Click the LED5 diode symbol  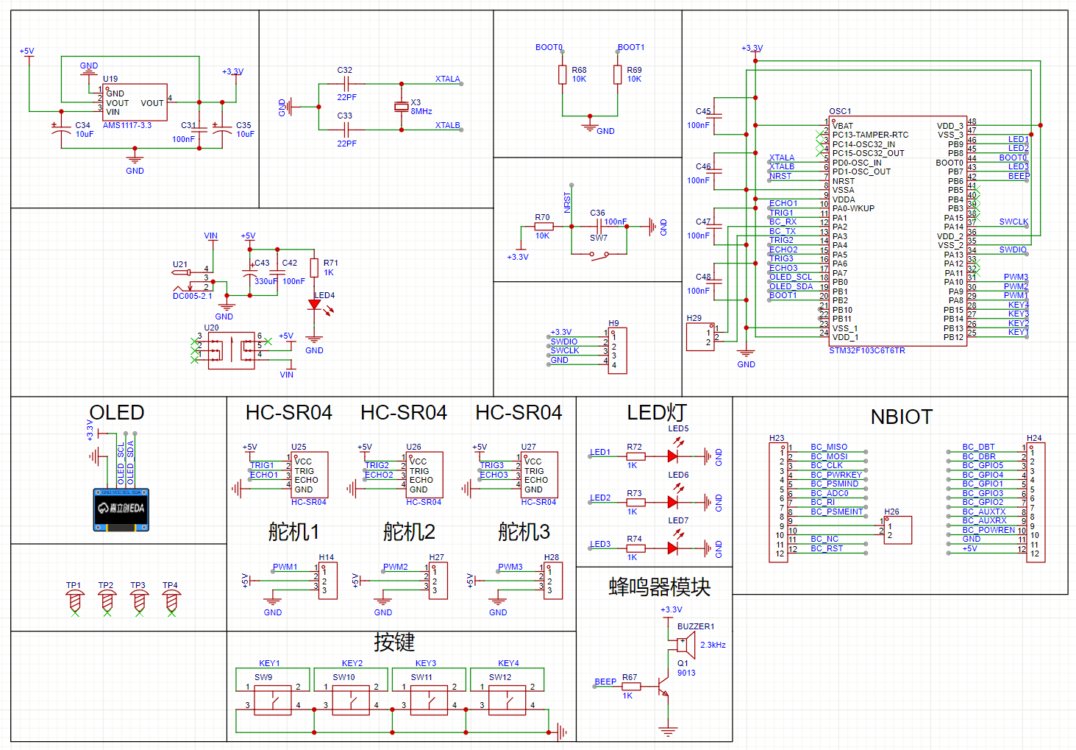(672, 456)
